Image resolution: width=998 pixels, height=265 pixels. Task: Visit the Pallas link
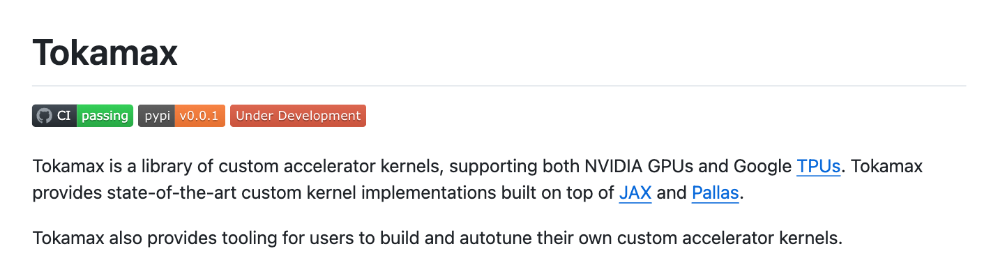[716, 193]
